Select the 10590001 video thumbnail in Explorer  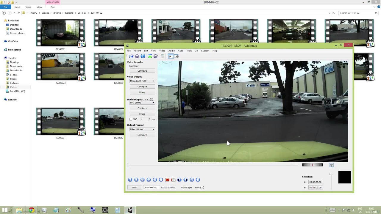(60, 33)
